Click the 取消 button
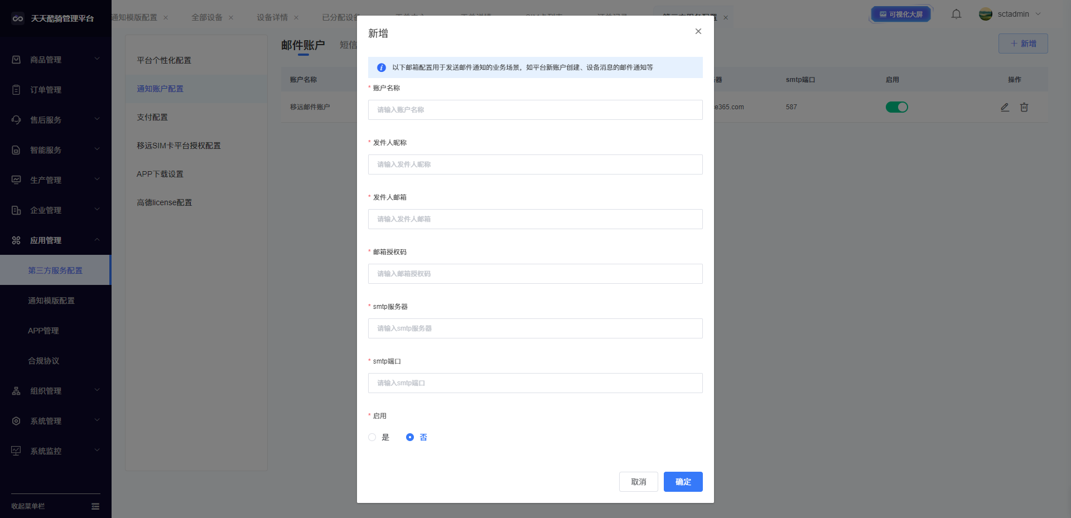This screenshot has height=518, width=1071. (638, 482)
